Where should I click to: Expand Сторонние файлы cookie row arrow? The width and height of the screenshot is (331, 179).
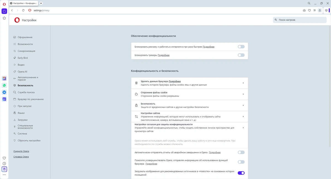[x=243, y=94]
